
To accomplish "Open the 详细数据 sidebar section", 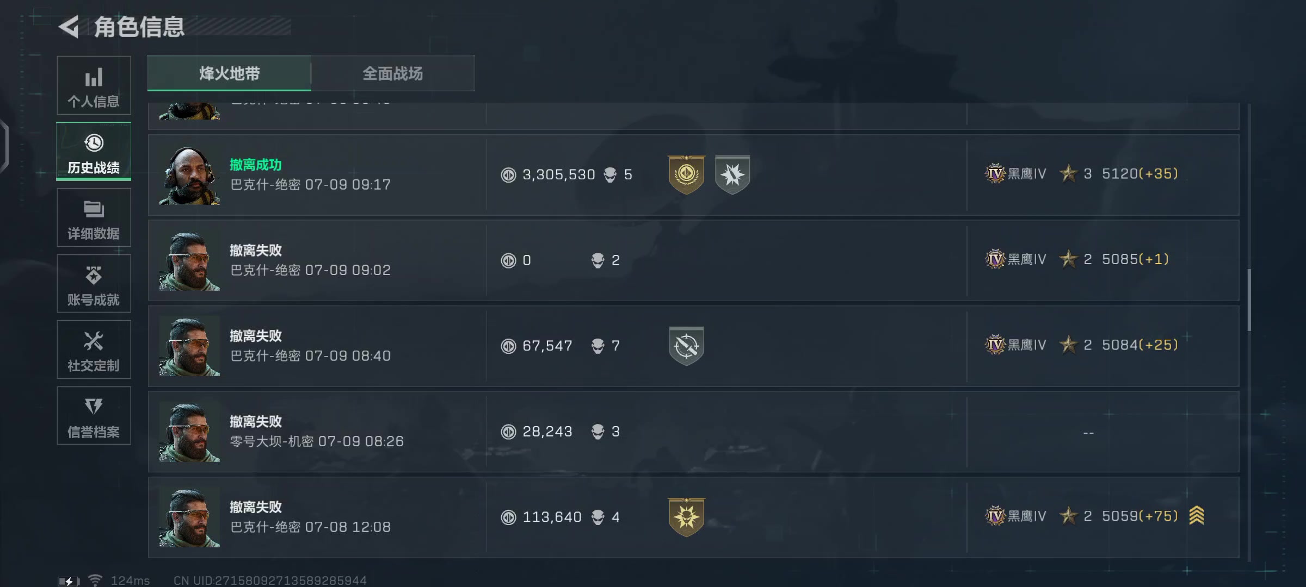I will point(94,218).
